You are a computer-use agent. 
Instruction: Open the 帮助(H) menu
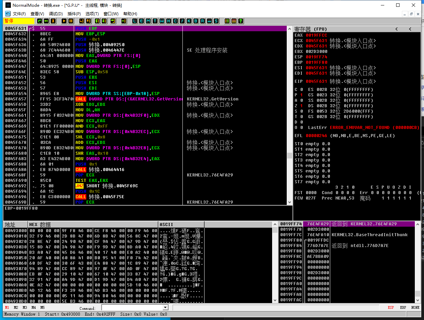[x=130, y=14]
